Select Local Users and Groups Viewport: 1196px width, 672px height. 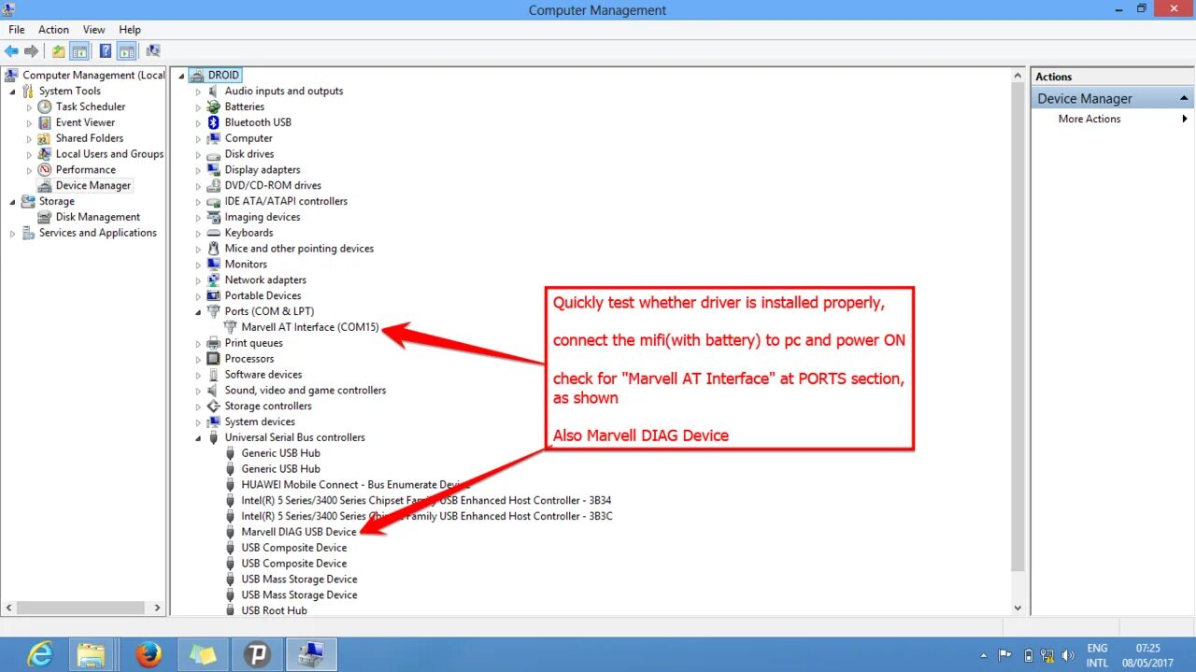(109, 154)
